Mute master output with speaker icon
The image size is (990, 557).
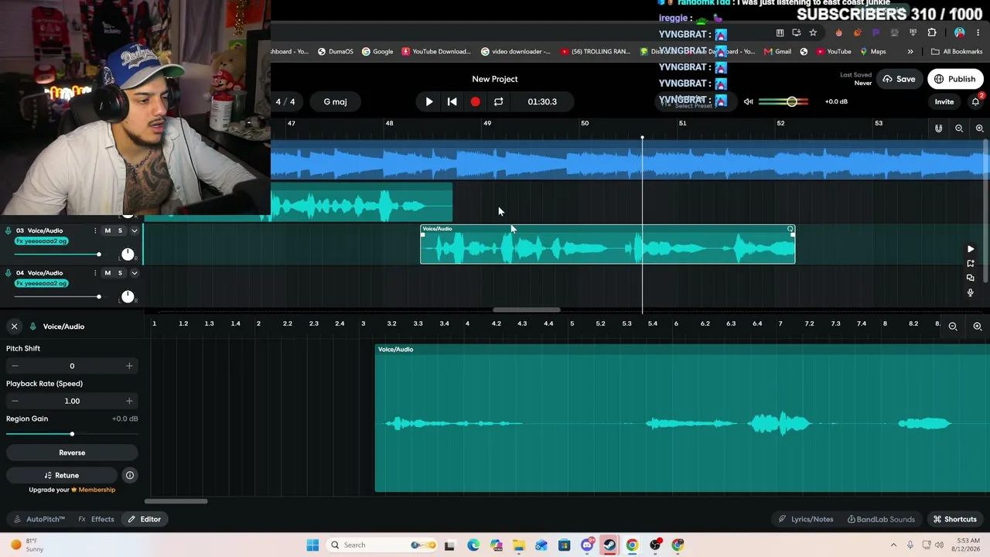pos(748,101)
